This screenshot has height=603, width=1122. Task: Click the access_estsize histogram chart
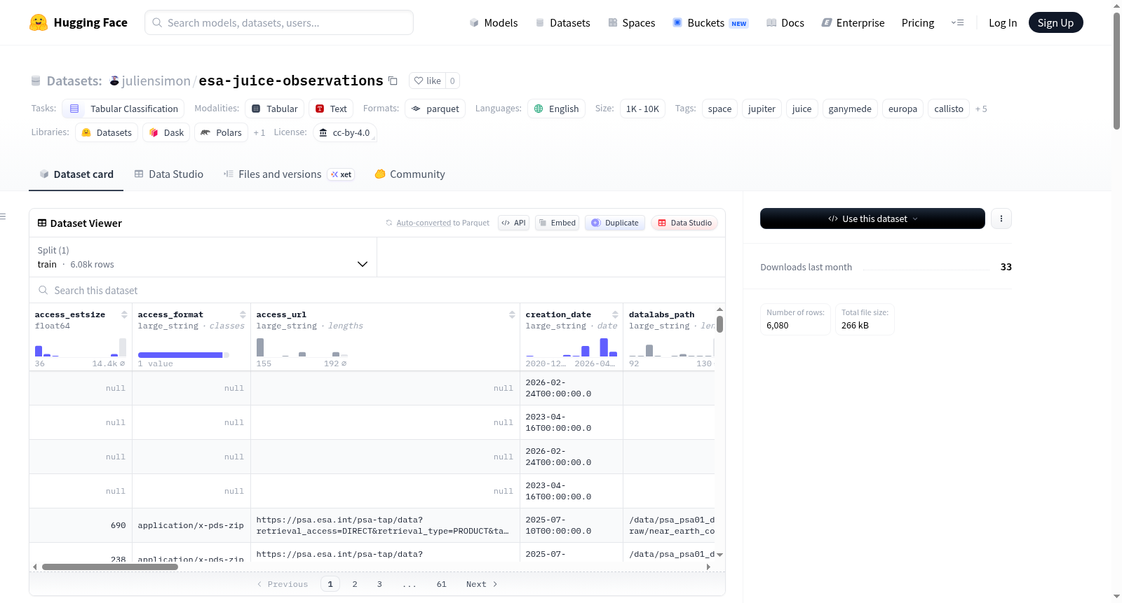81,347
